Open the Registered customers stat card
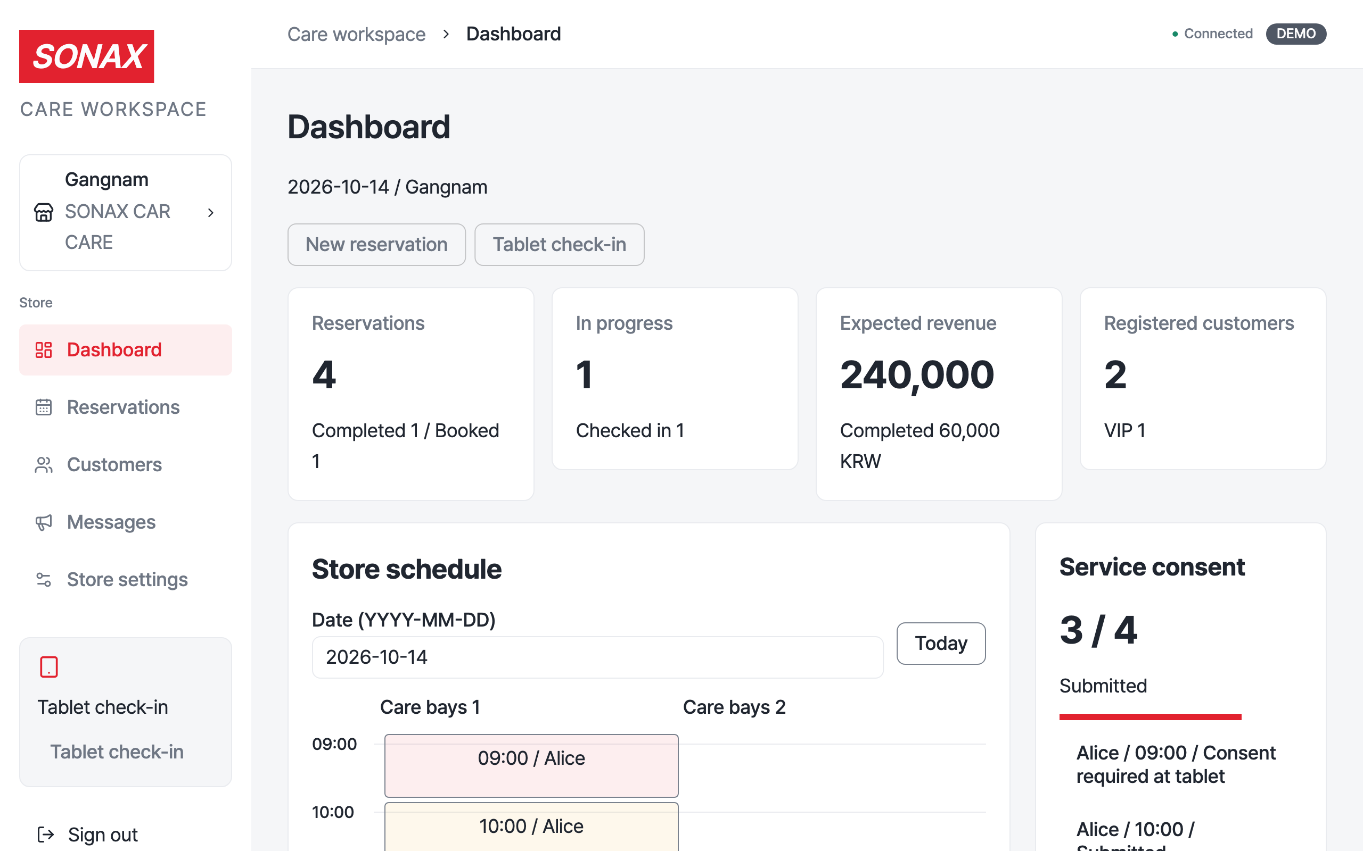Screen dimensions: 1363x851 (1203, 378)
